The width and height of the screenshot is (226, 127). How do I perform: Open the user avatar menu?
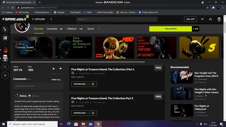(x=219, y=19)
